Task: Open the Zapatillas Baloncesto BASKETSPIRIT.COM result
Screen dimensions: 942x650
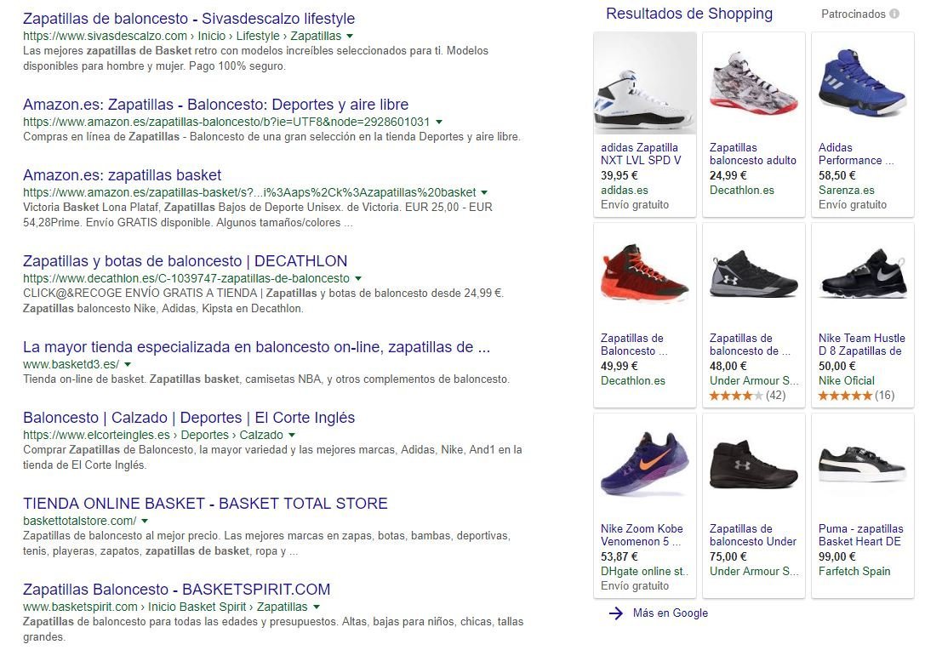Action: click(x=177, y=590)
